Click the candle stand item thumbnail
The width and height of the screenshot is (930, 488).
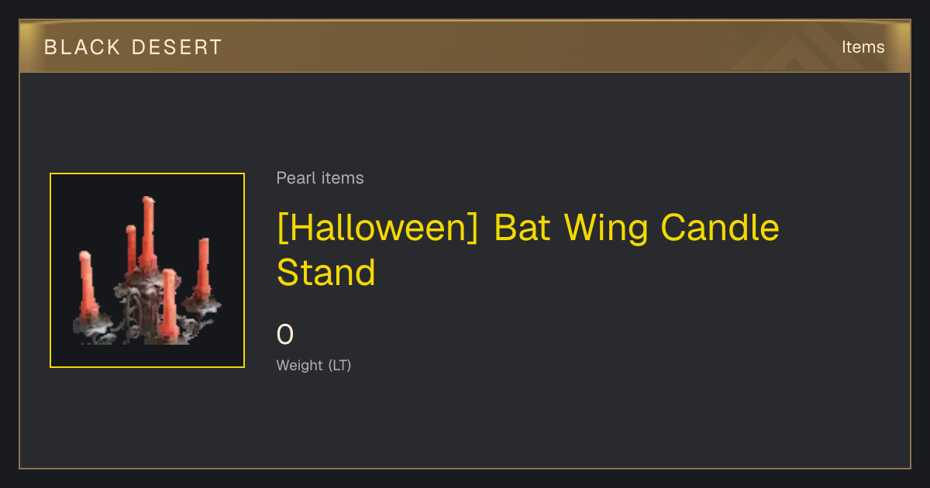[x=147, y=270]
